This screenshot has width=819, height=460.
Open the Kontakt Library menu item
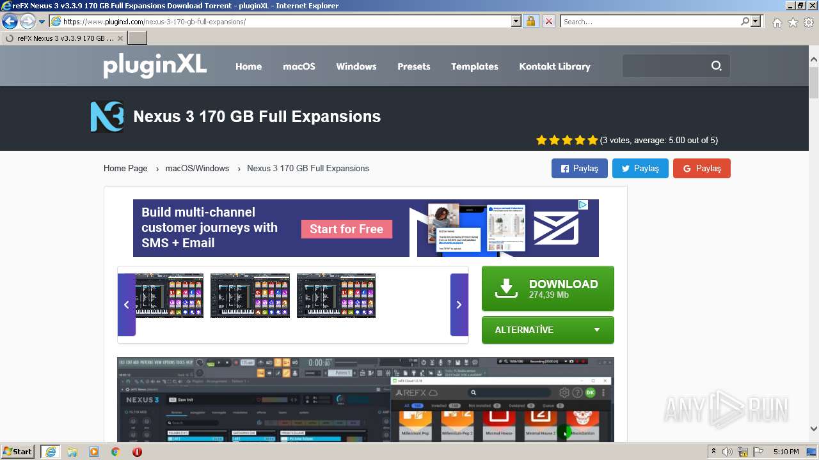tap(555, 66)
